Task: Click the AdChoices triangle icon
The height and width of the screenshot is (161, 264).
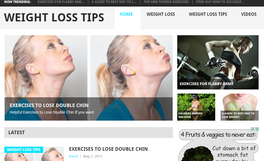Action: pyautogui.click(x=253, y=129)
